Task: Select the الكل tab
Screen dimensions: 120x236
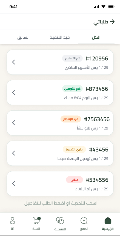Action: 96,37
